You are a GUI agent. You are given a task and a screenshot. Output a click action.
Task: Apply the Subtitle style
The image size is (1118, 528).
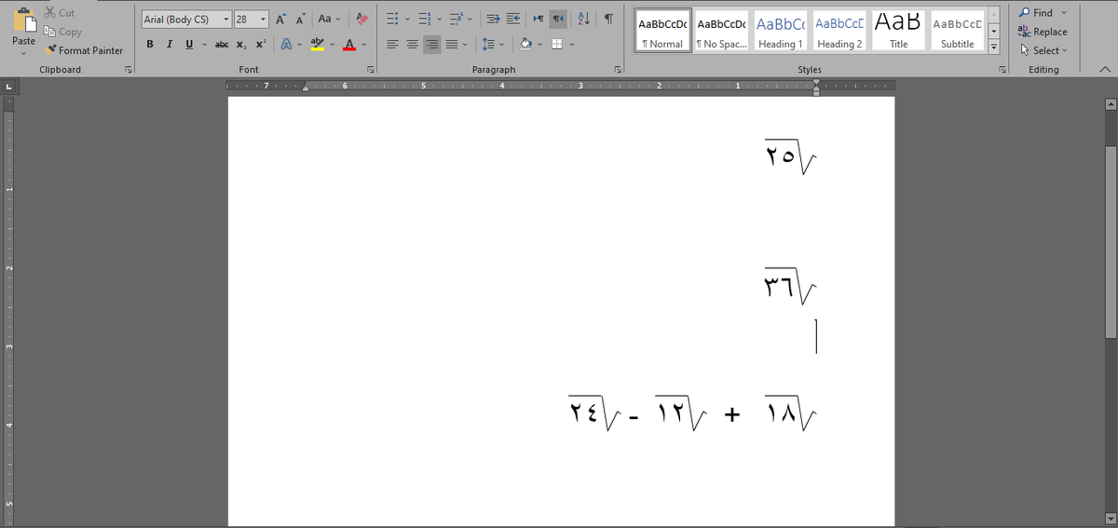tap(957, 31)
